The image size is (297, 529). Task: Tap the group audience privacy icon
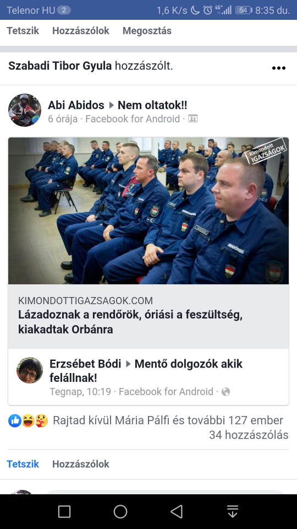tap(193, 119)
